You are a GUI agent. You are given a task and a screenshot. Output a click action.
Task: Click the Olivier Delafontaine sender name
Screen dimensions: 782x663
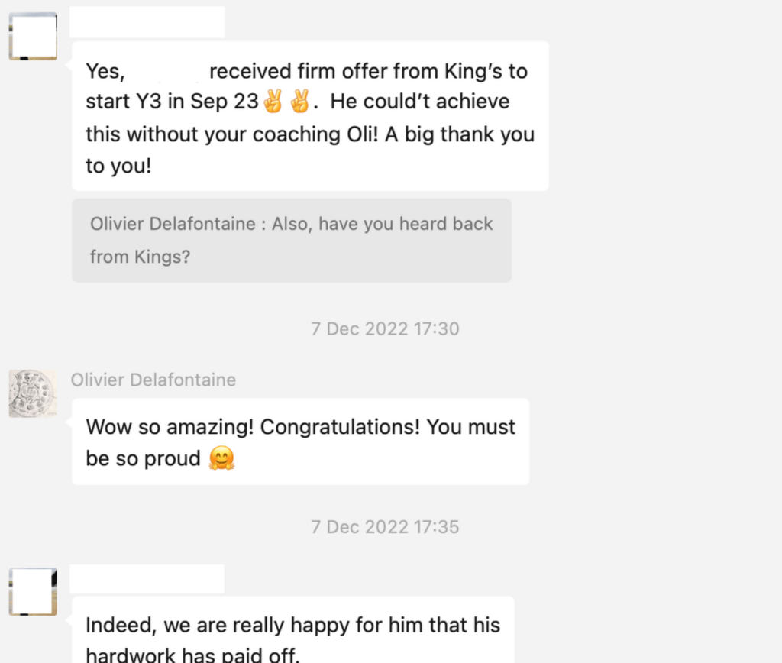pyautogui.click(x=153, y=380)
